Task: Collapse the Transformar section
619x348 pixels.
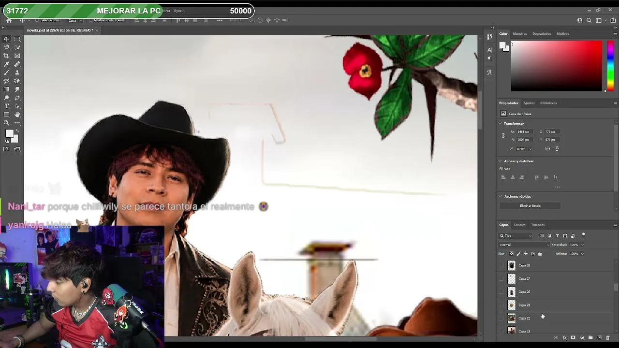Action: (501, 124)
